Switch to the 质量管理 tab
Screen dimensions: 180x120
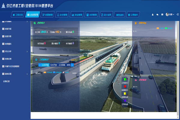47,14
